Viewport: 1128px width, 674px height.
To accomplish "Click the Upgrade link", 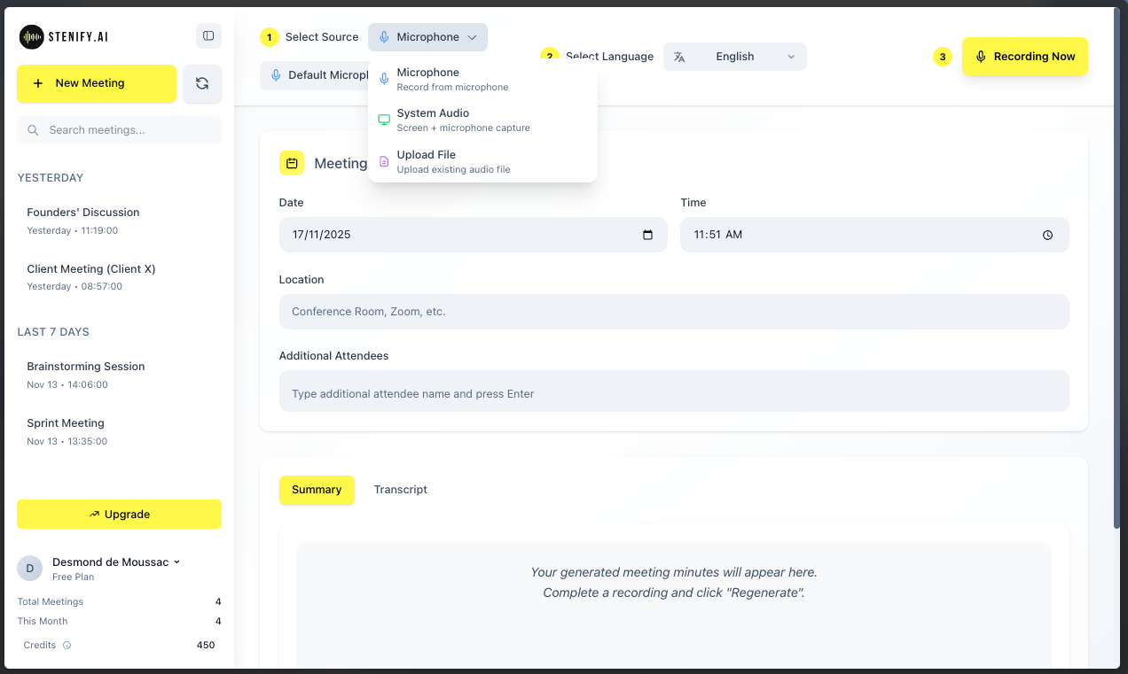I will click(x=119, y=514).
